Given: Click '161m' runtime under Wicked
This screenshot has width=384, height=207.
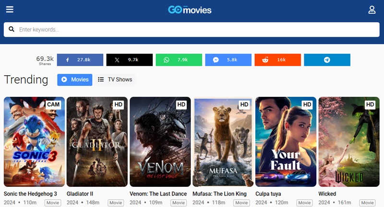Looking at the screenshot, I should point(345,203).
